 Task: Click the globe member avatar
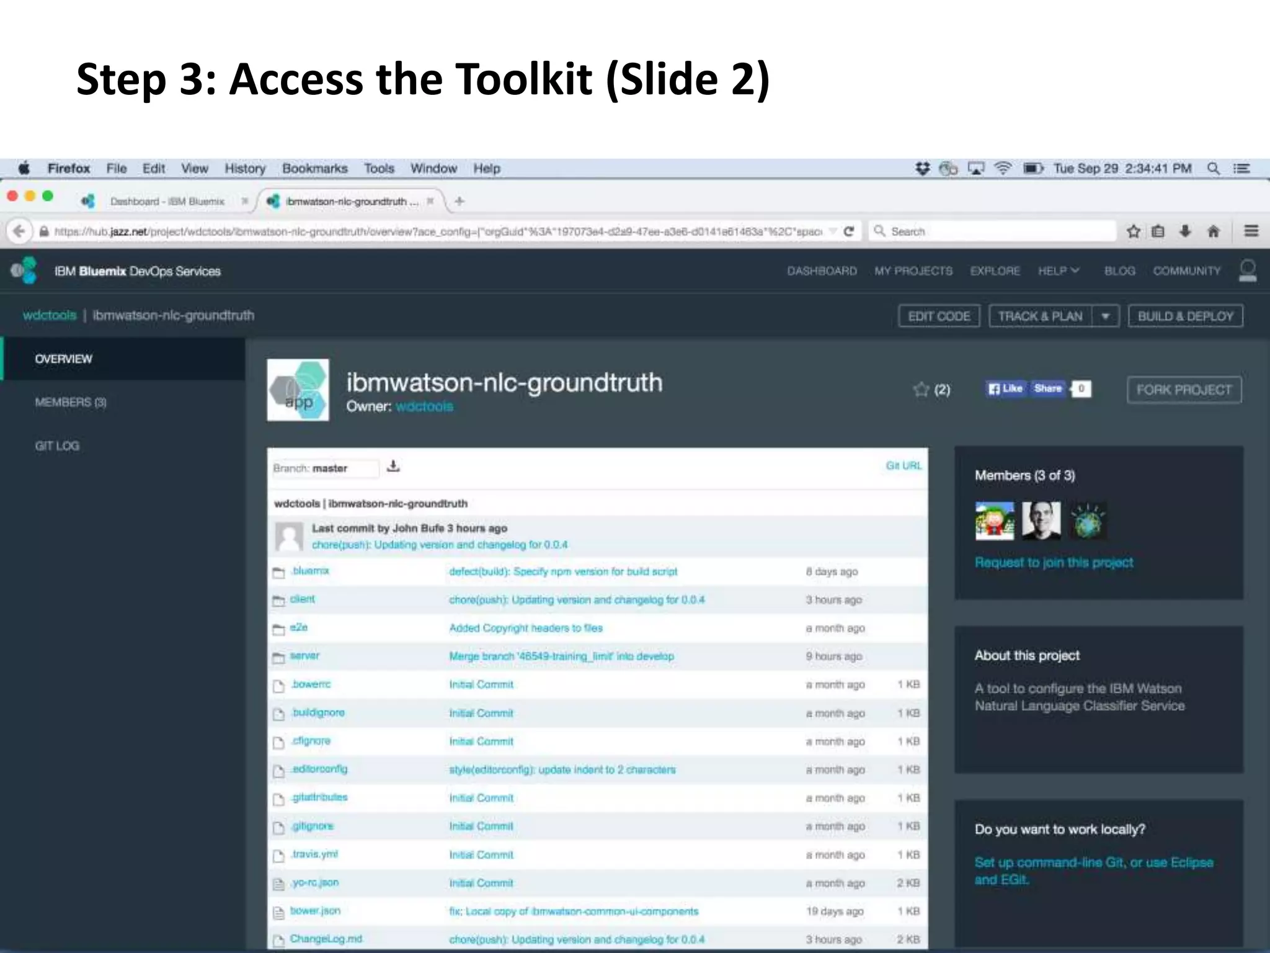[1088, 521]
